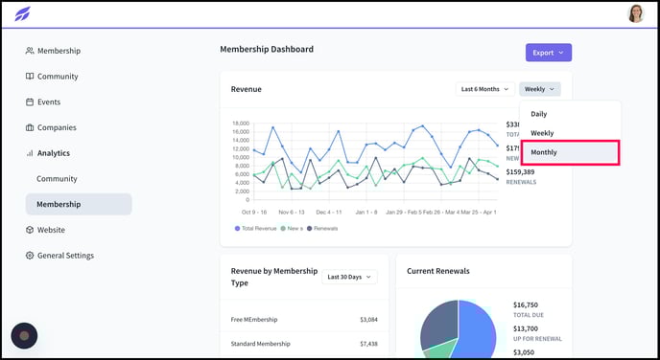Open the Last 6 Months dropdown

[484, 89]
